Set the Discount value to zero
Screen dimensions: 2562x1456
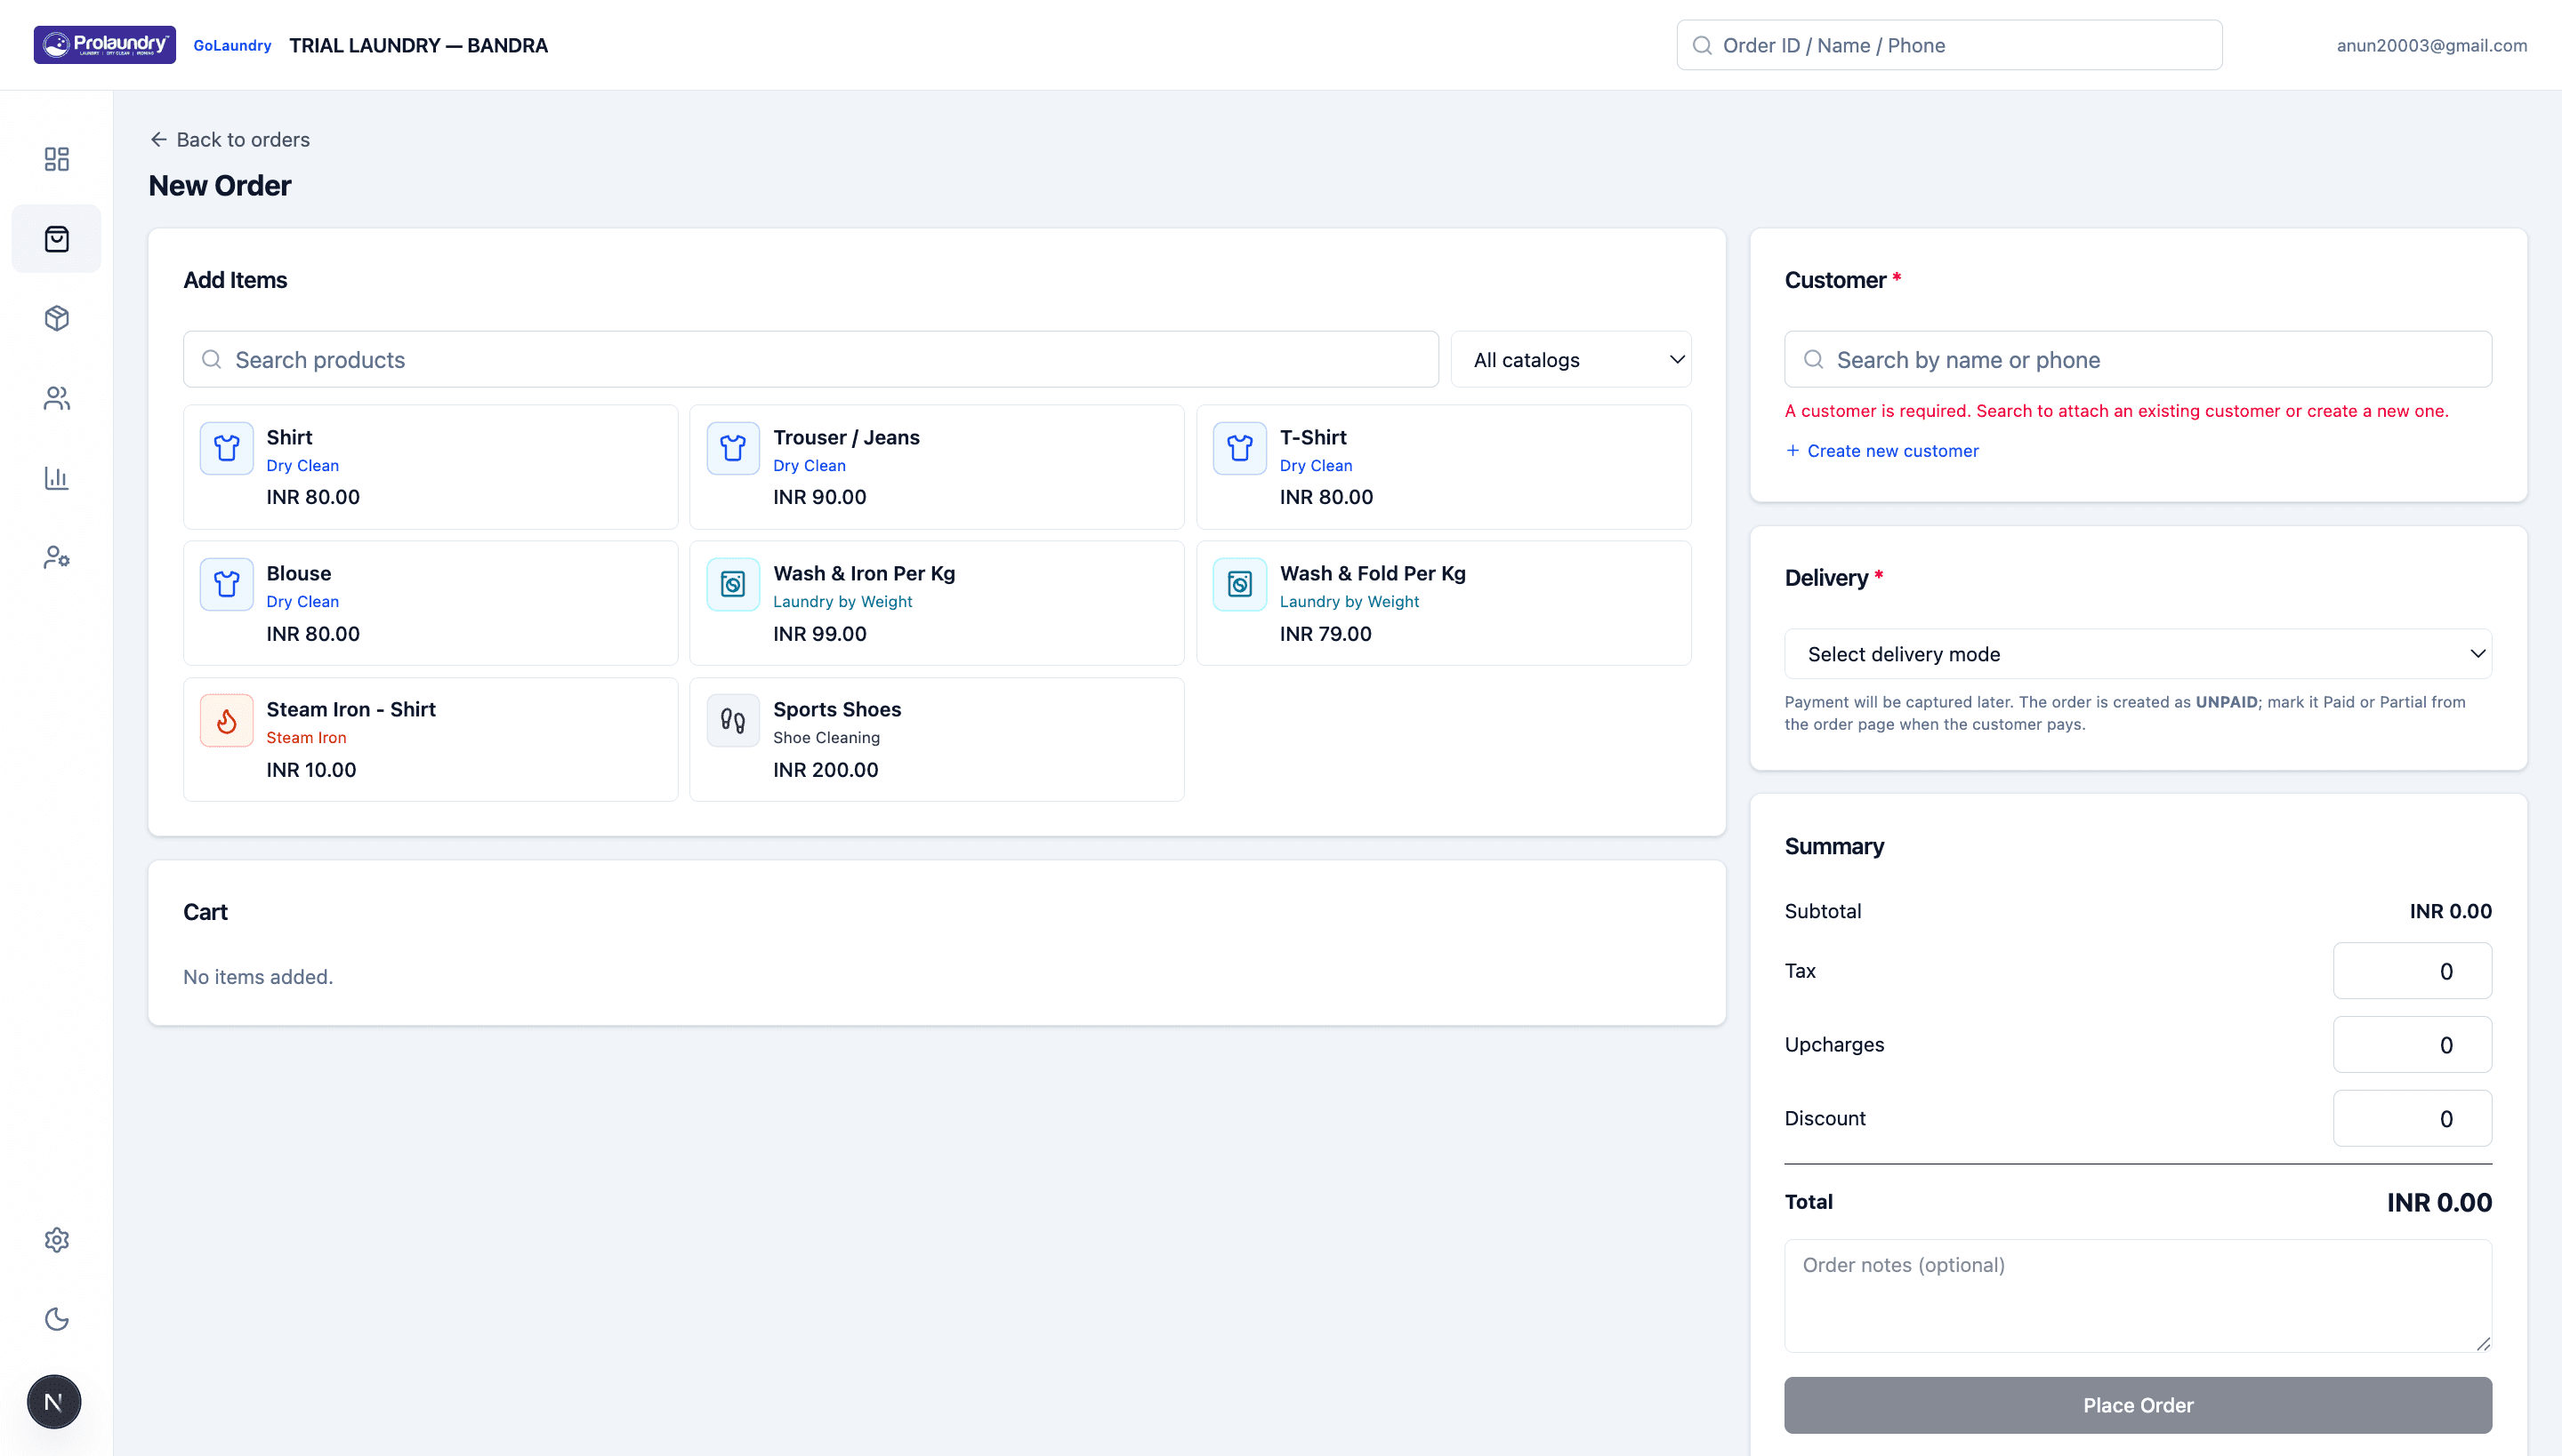pyautogui.click(x=2412, y=1118)
